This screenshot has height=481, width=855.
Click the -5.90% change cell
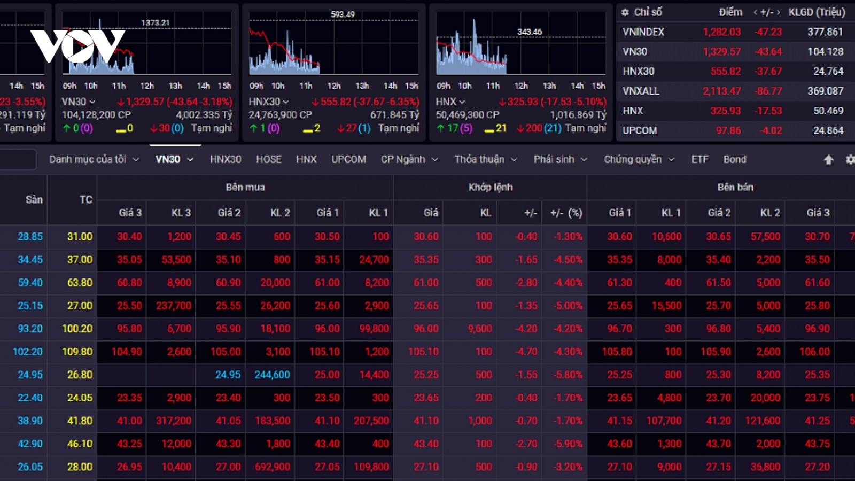(568, 444)
